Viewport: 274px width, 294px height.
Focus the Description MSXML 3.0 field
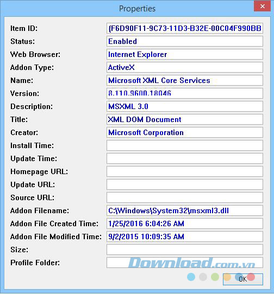tap(185, 106)
